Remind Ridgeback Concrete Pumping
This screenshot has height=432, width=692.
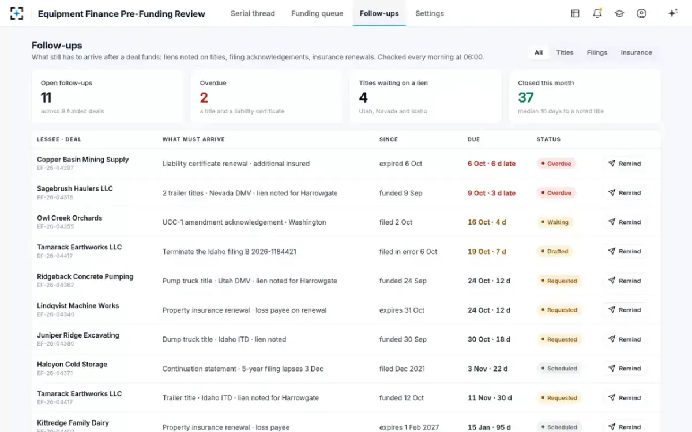click(x=625, y=281)
